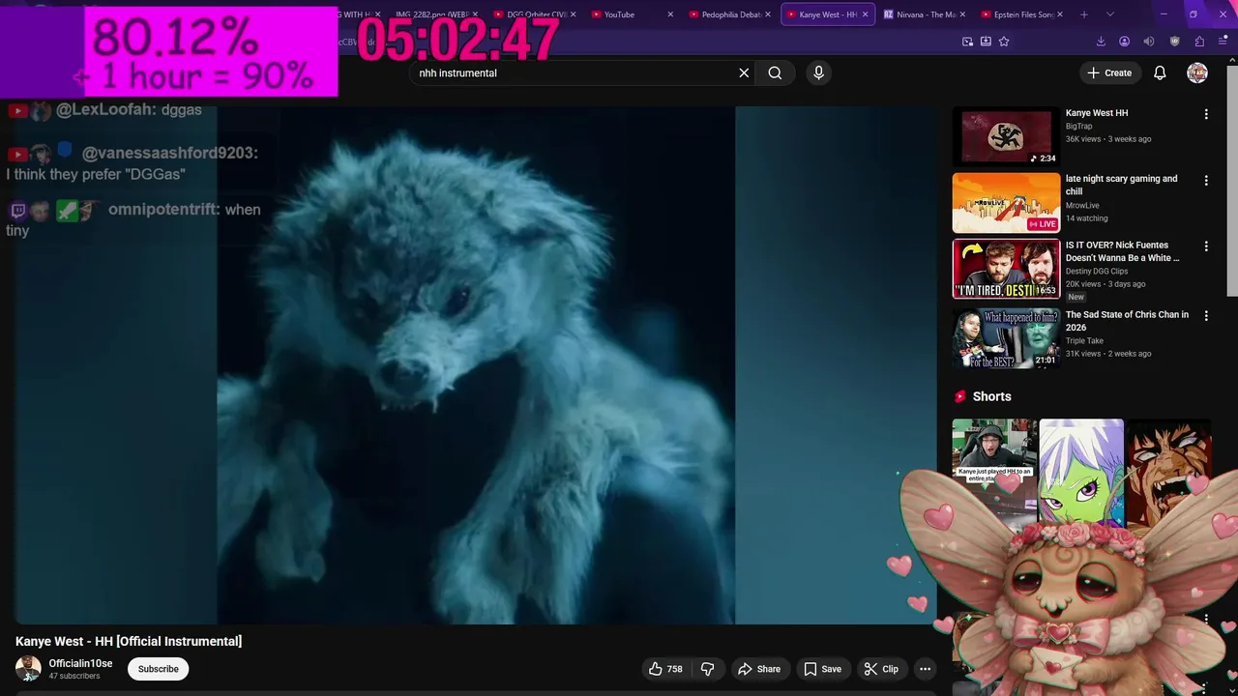Open YouTube notifications bell

[x=1160, y=72]
